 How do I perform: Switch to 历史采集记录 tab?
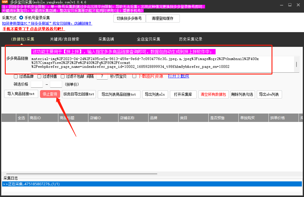(191, 39)
